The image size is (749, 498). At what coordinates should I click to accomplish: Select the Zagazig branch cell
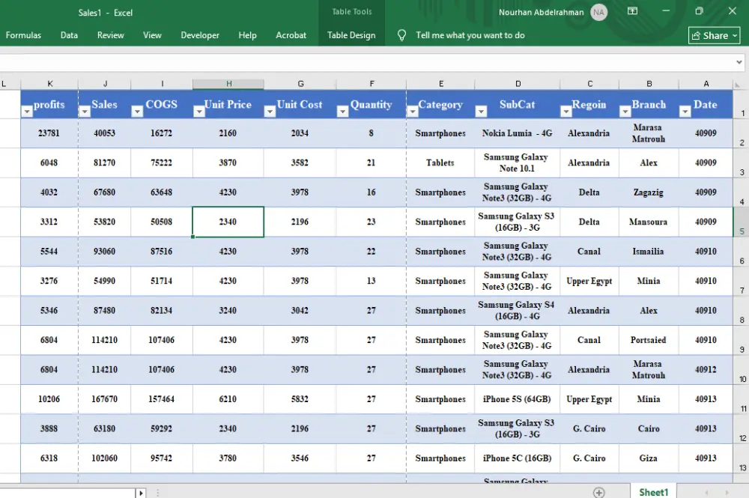[649, 192]
